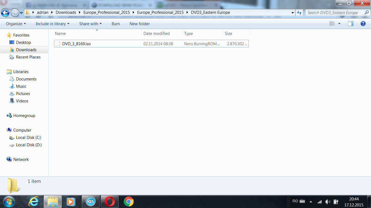The width and height of the screenshot is (371, 208).
Task: Expand the arrow after 'Downloads' breadcrumb
Action: pos(80,12)
